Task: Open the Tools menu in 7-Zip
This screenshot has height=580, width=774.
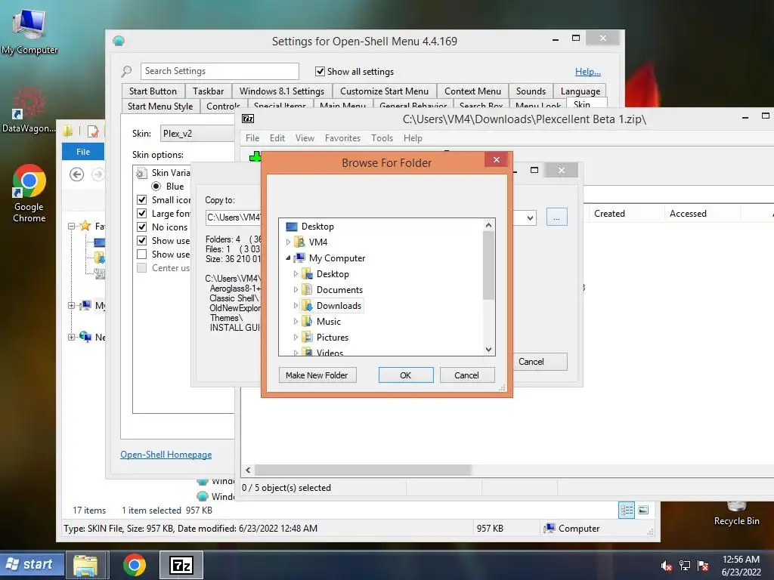Action: (382, 138)
